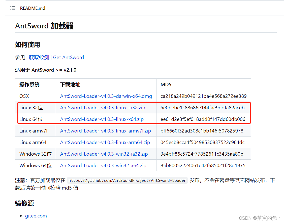The height and width of the screenshot is (223, 284).
Task: Select the OSX MD5 checksum text
Action: pyautogui.click(x=204, y=96)
